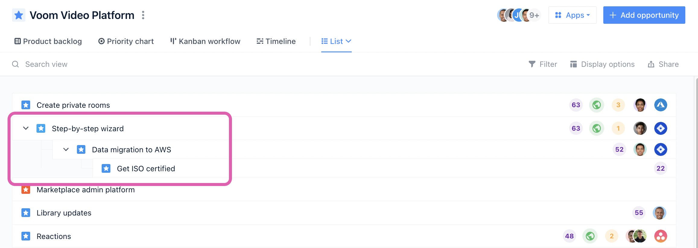Switch to the Kanban workflow view
The image size is (698, 248).
coord(205,41)
